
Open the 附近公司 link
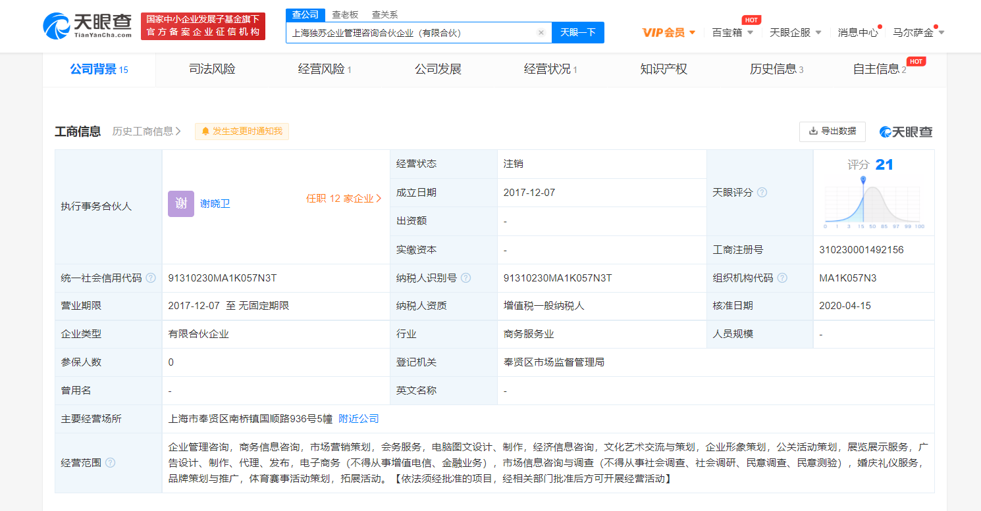click(x=359, y=419)
